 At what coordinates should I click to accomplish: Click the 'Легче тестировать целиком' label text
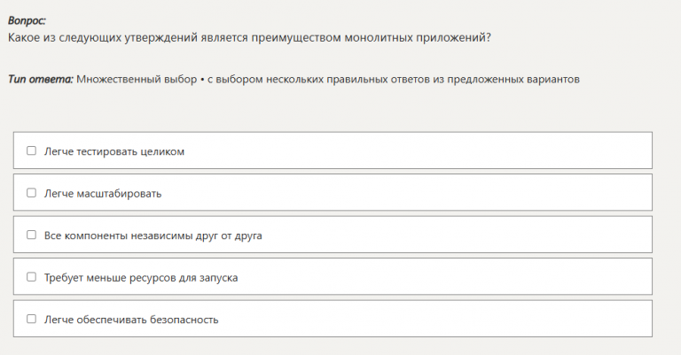tap(114, 151)
